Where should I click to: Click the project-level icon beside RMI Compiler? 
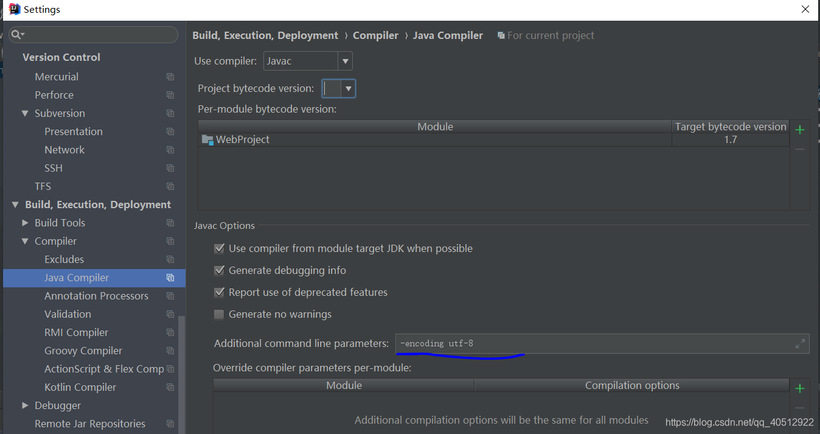pyautogui.click(x=170, y=332)
